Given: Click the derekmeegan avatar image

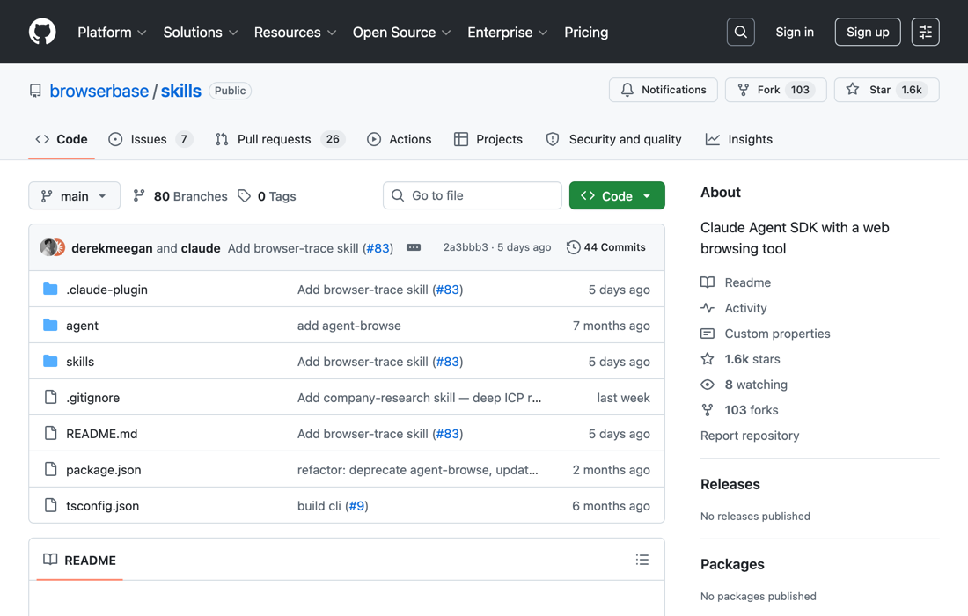Looking at the screenshot, I should click(x=48, y=247).
